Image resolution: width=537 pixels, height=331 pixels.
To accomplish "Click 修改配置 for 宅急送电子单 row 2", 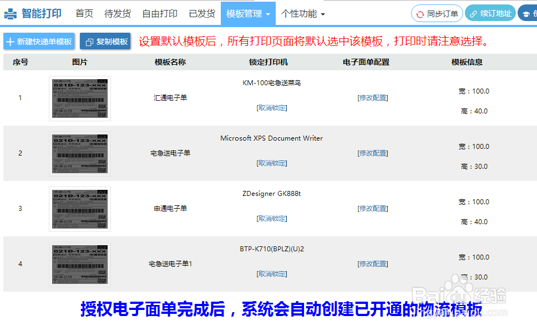I will [x=373, y=153].
